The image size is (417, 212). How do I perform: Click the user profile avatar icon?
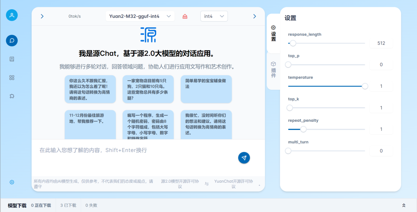(12, 15)
